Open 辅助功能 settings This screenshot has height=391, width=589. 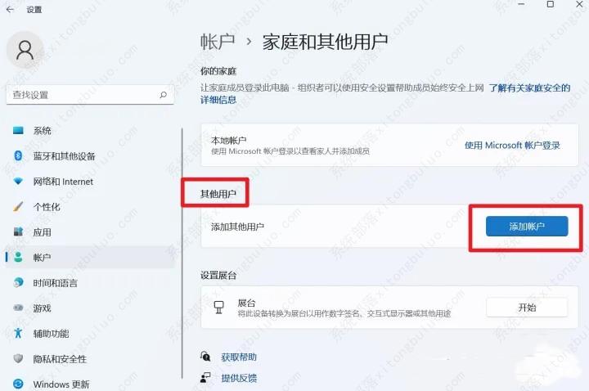(90, 334)
